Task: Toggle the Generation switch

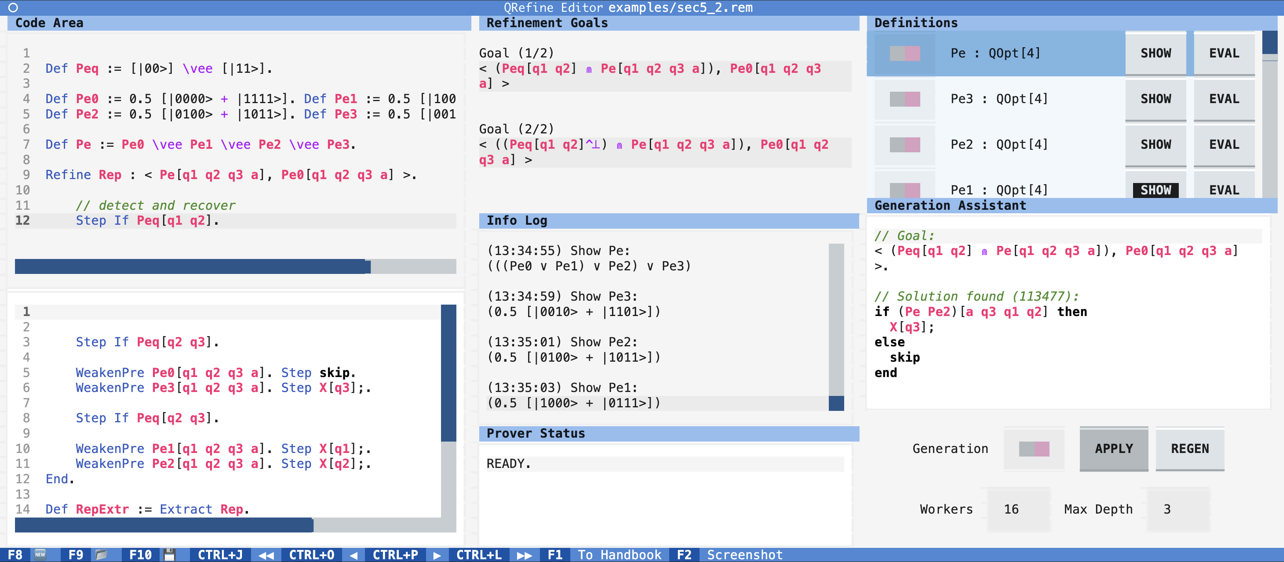Action: pos(1034,449)
